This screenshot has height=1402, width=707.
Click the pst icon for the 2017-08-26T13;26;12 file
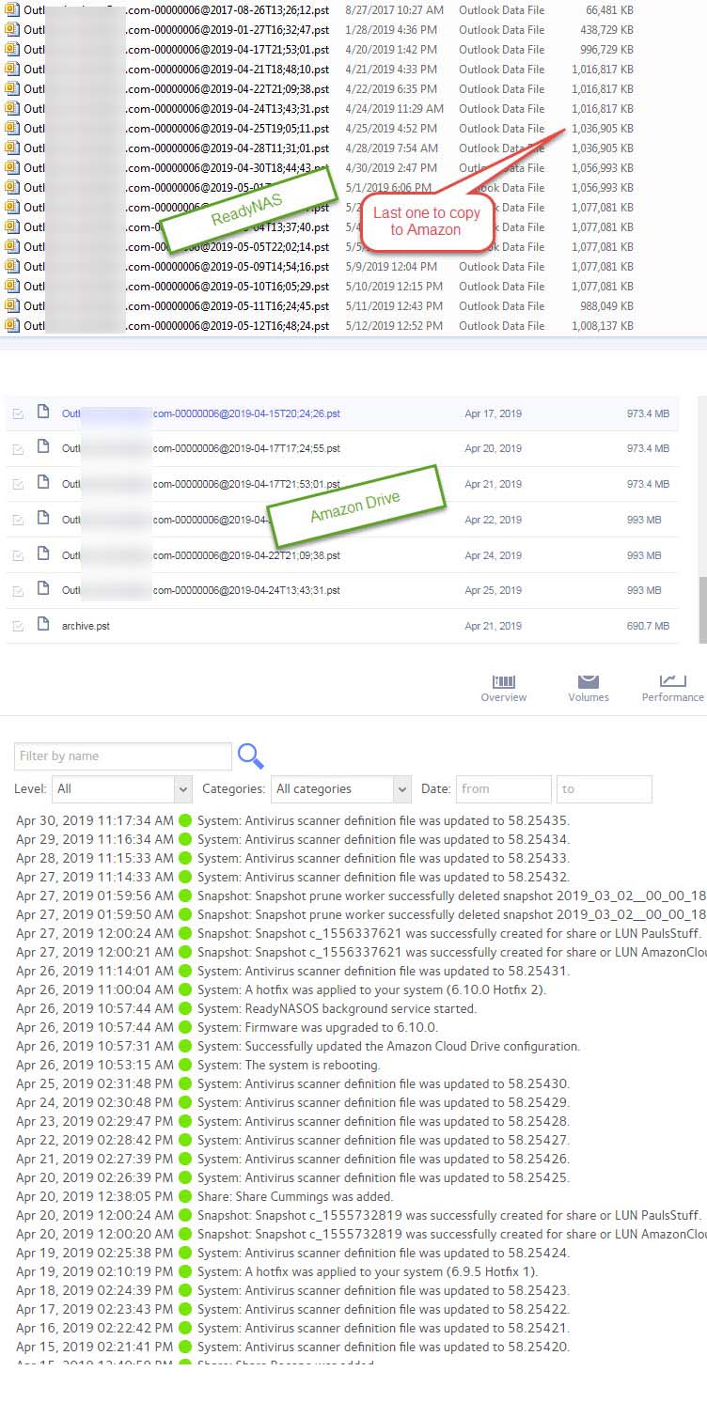(12, 10)
